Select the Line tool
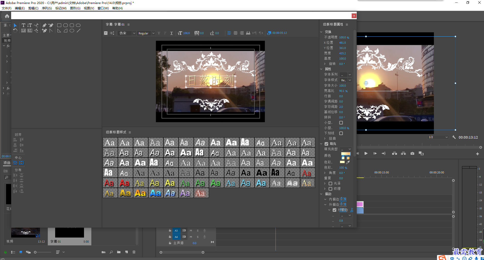Screen dimensions: 484x260 pyautogui.click(x=78, y=31)
